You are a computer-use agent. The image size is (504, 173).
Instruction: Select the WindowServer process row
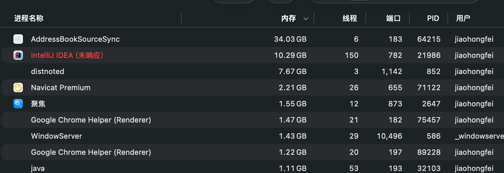pos(57,136)
